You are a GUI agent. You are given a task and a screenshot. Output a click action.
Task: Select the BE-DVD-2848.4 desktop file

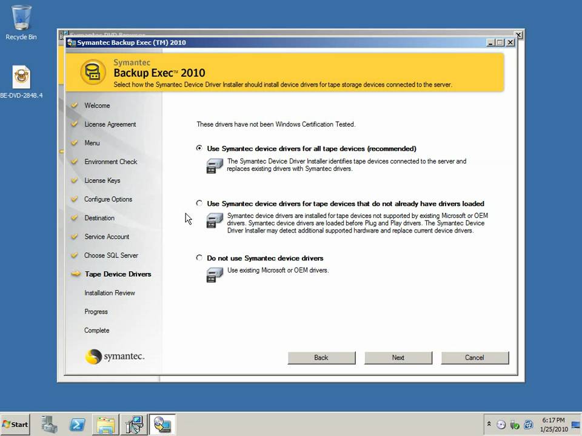pyautogui.click(x=21, y=82)
